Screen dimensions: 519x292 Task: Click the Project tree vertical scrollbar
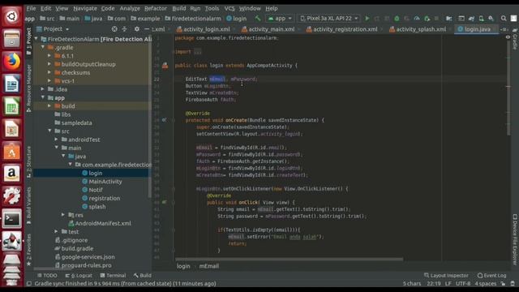[x=149, y=116]
